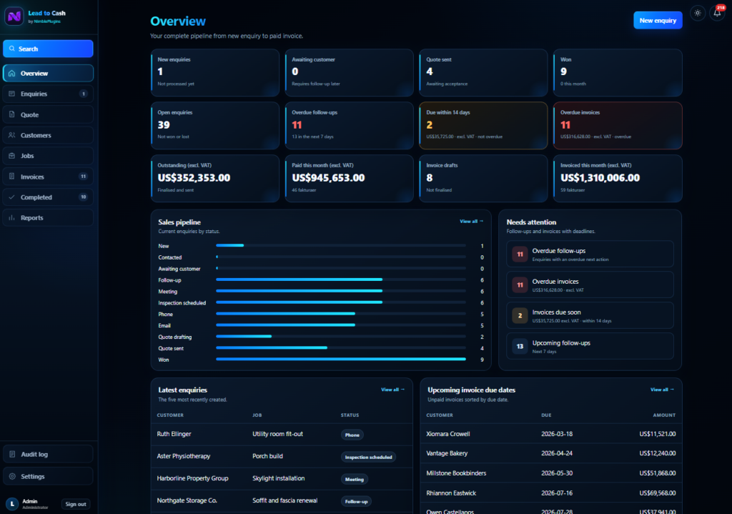Click the Lead to Cash logo icon

point(14,16)
